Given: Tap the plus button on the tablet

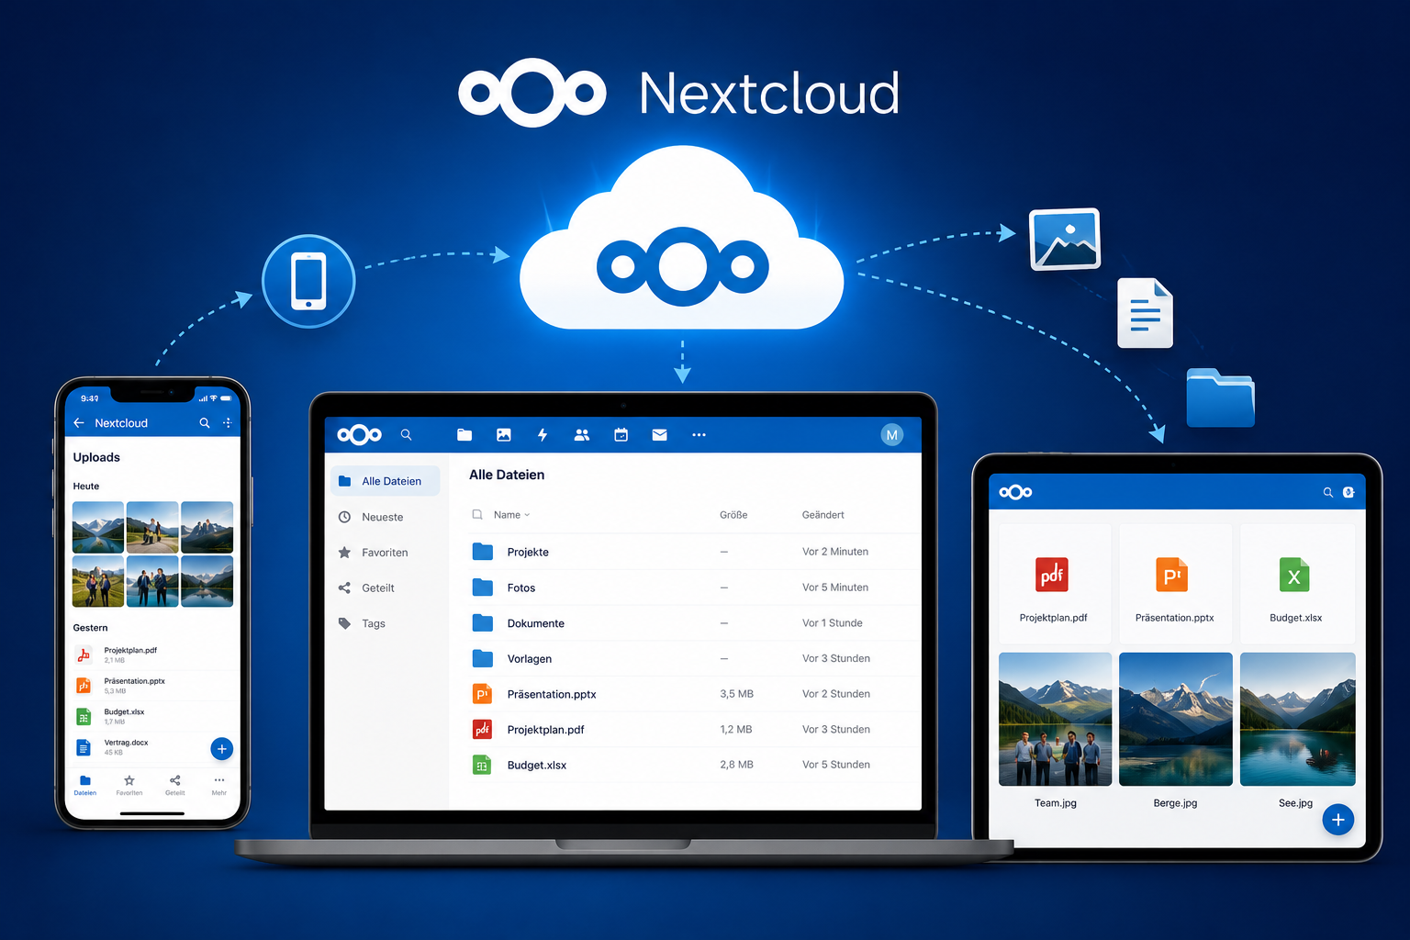Looking at the screenshot, I should coord(1338,820).
